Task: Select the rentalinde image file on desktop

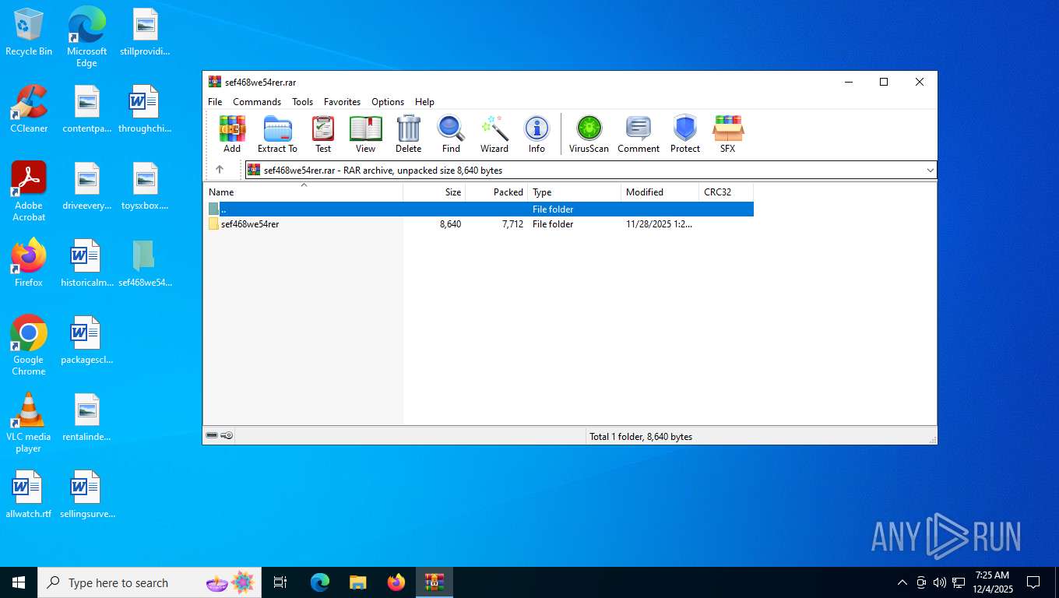Action: 86,418
